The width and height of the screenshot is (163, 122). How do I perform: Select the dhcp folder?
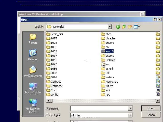pos(106,34)
